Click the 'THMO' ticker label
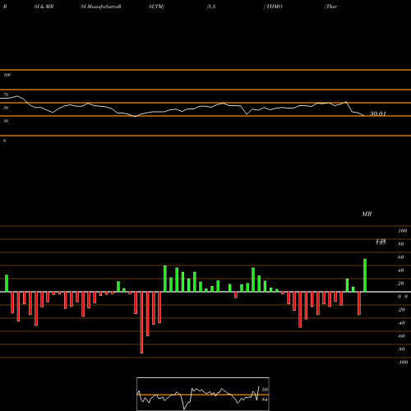 (x=275, y=7)
